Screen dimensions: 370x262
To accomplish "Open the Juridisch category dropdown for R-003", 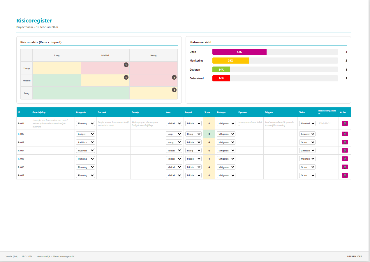I will [x=85, y=142].
